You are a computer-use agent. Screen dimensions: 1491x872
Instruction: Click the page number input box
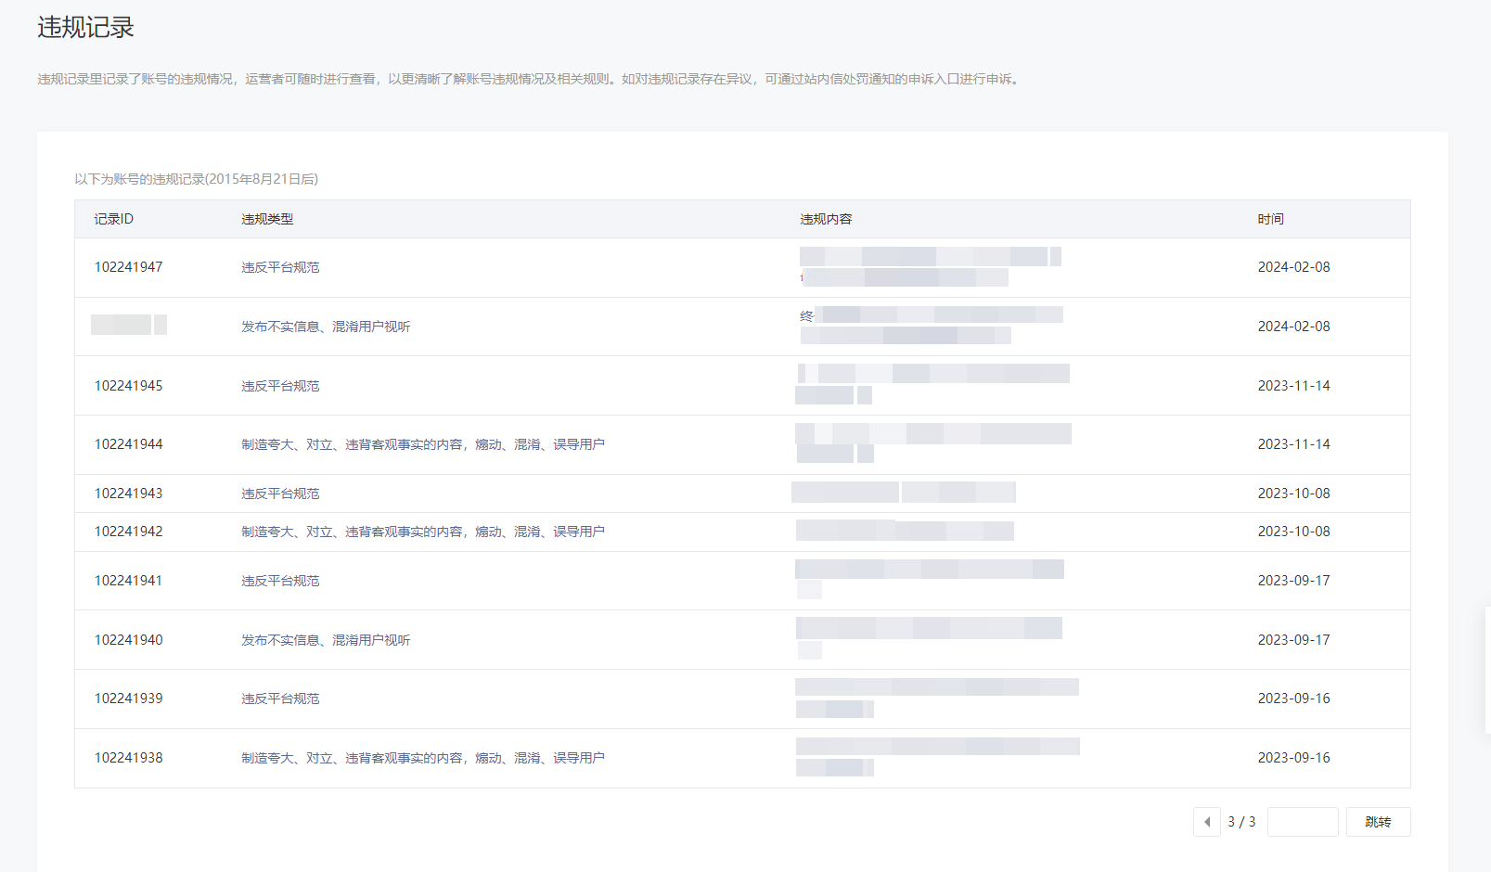1302,822
